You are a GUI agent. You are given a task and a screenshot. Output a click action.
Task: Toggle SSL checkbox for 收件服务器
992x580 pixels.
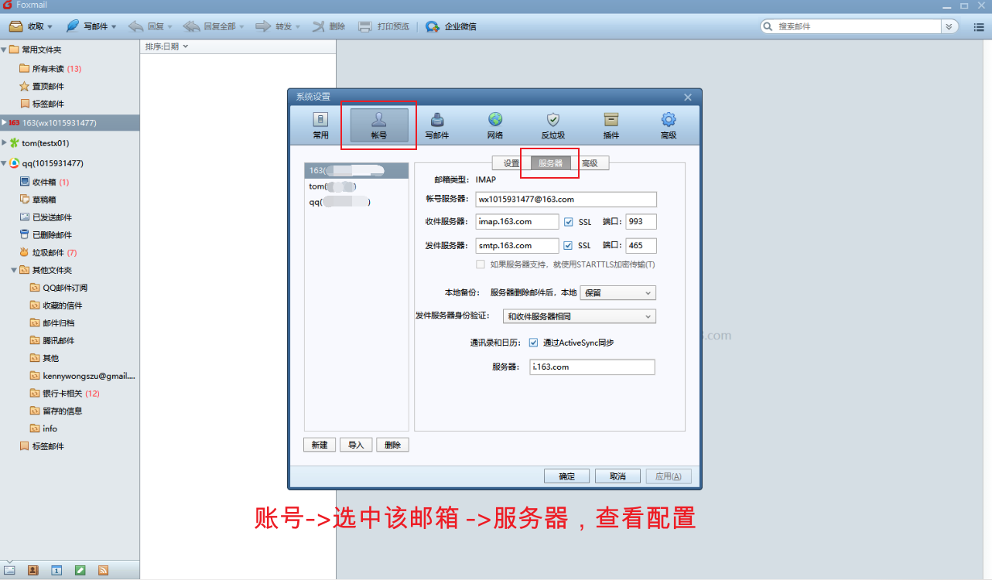(569, 222)
